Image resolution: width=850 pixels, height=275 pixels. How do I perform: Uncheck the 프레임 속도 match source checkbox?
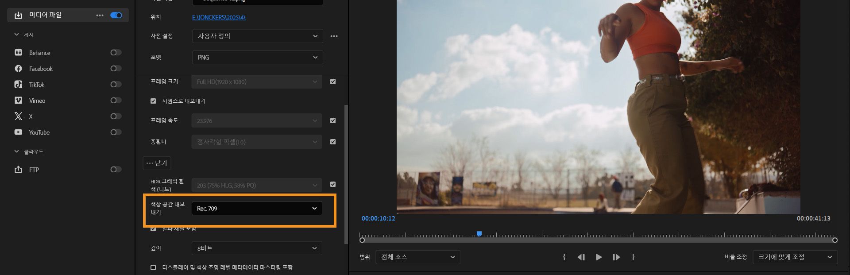[333, 120]
